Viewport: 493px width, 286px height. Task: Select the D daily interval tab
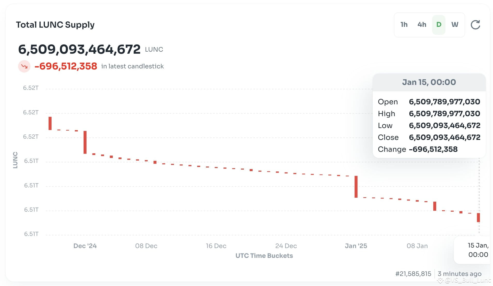click(x=438, y=25)
